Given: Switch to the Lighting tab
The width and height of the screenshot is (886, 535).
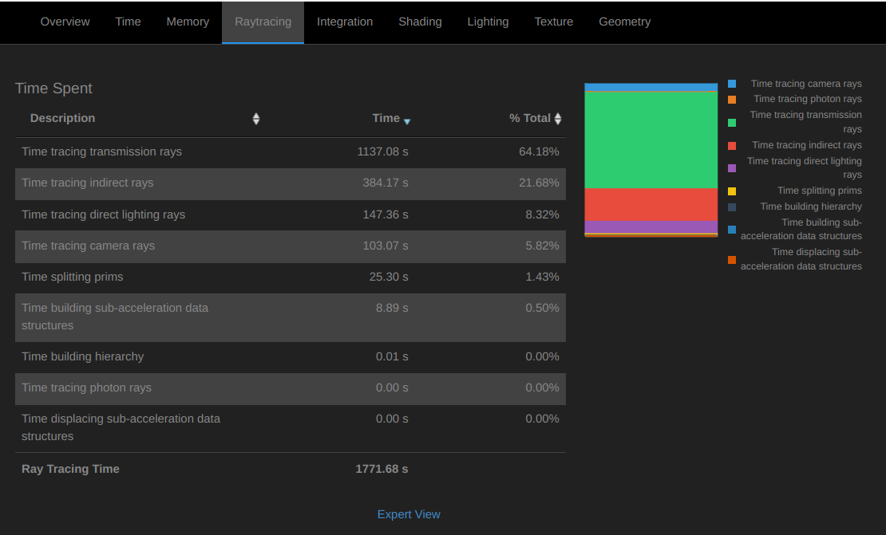Looking at the screenshot, I should (x=488, y=22).
